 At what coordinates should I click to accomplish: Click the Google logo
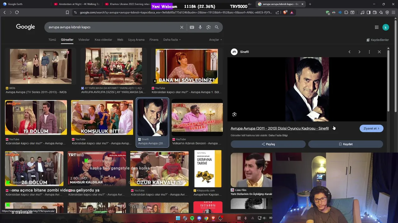point(25,27)
